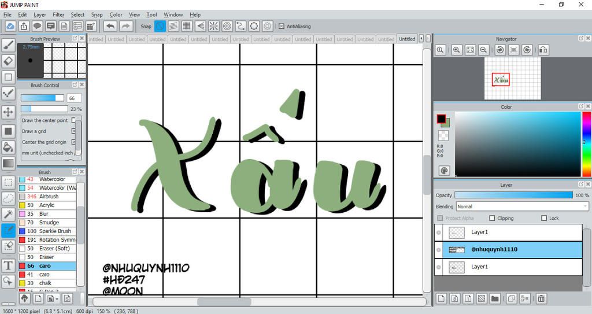Screen dimensions: 592x314
Task: Choose the crisscross grid snap guide
Action: pos(187,26)
